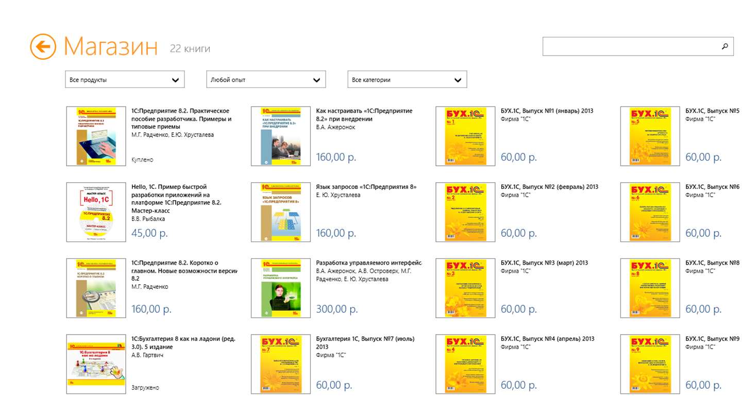This screenshot has height=417, width=742.
Task: Select title 'БУХ.1С, Выпуск №3 (март) 2013'
Action: click(544, 263)
